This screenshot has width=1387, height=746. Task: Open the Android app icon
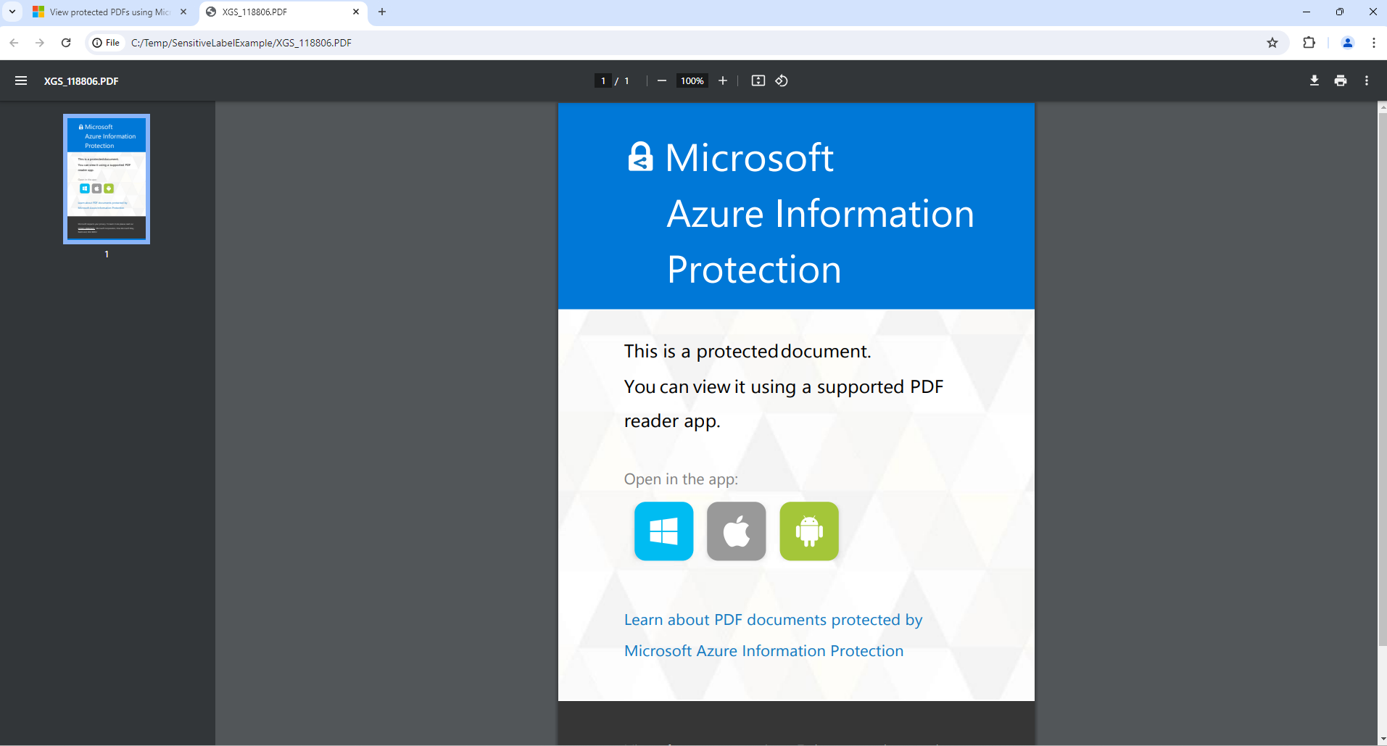pos(808,531)
